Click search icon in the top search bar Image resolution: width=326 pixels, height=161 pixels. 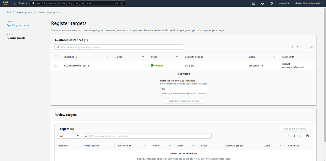tap(33, 3)
